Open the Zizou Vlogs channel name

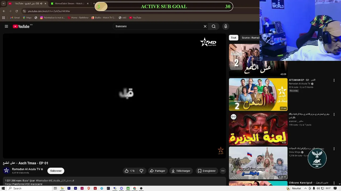(295, 152)
